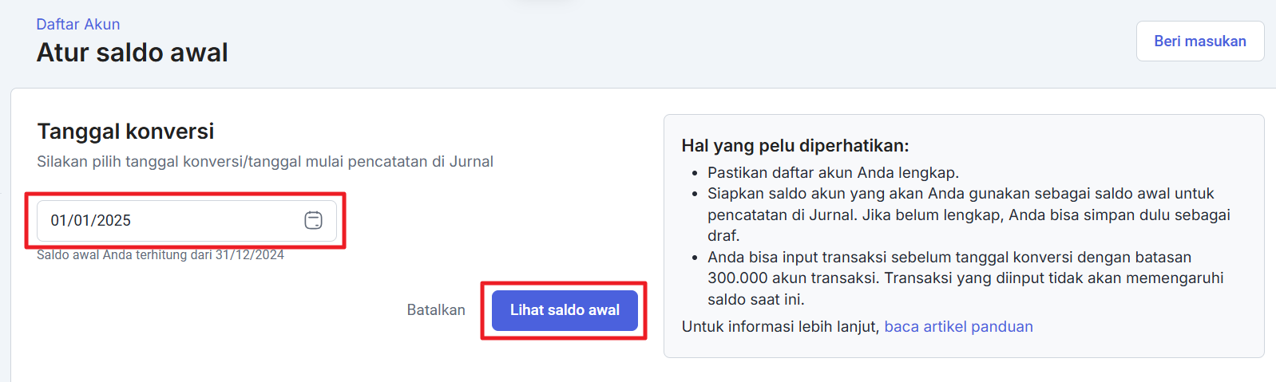Click the saldo saat ini text line
Viewport: 1276px width, 382px height.
coord(755,299)
